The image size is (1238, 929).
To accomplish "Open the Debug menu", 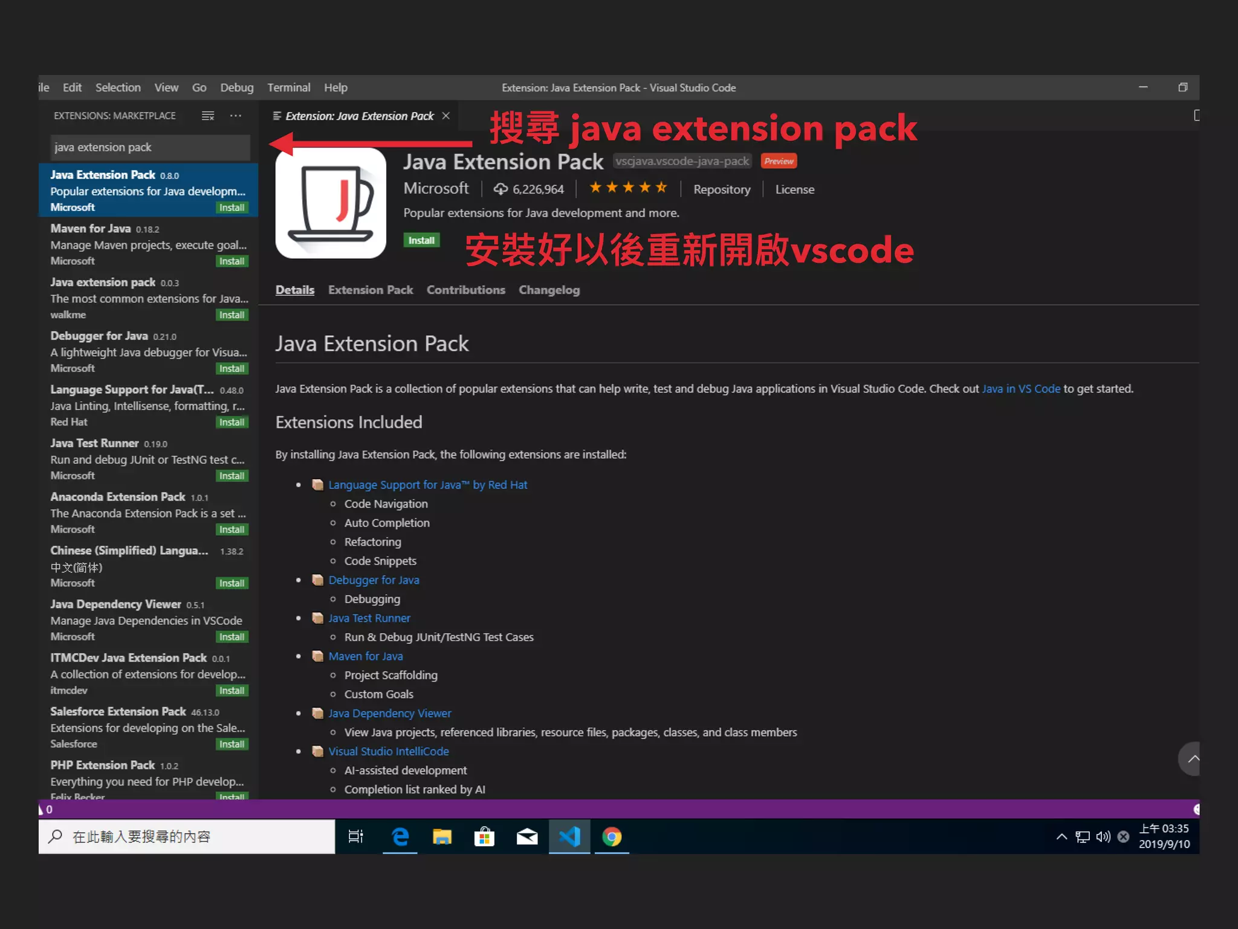I will click(237, 87).
